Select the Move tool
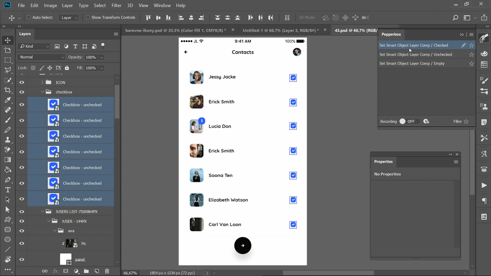The image size is (491, 276). coord(7,40)
